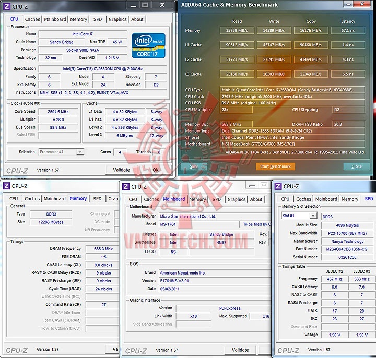Minimize the top-left CPU-Z window
Screen dimensions: 376x358
134,5
